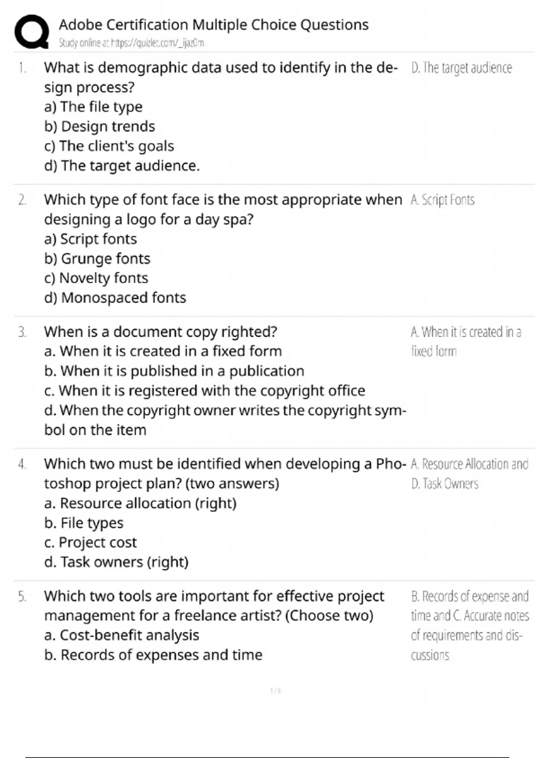535x758 pixels.
Task: Click option b. Records of expenses and time
Action: (x=153, y=655)
